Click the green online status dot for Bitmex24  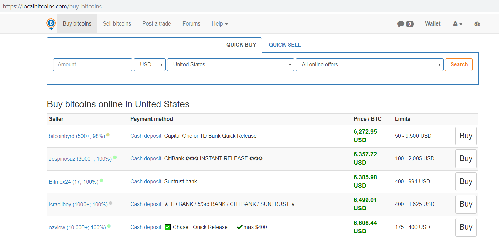(101, 180)
